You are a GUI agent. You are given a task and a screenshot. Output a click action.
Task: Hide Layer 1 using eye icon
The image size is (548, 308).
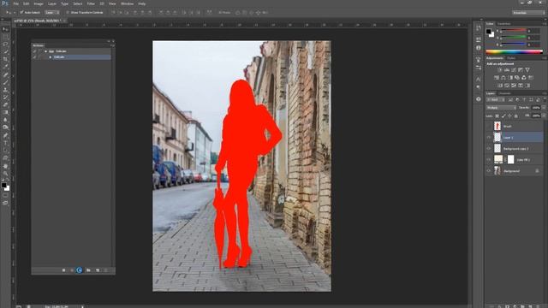tap(489, 137)
